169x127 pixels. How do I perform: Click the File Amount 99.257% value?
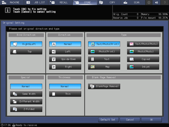[x=163, y=18]
